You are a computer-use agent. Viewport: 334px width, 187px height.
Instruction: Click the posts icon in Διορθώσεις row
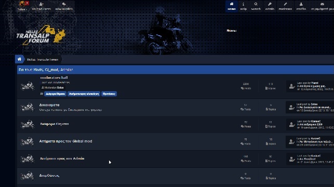pos(242,178)
